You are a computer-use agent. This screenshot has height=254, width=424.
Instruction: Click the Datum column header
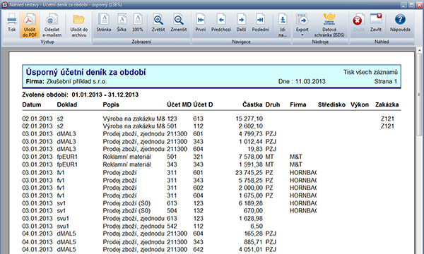pyautogui.click(x=32, y=104)
